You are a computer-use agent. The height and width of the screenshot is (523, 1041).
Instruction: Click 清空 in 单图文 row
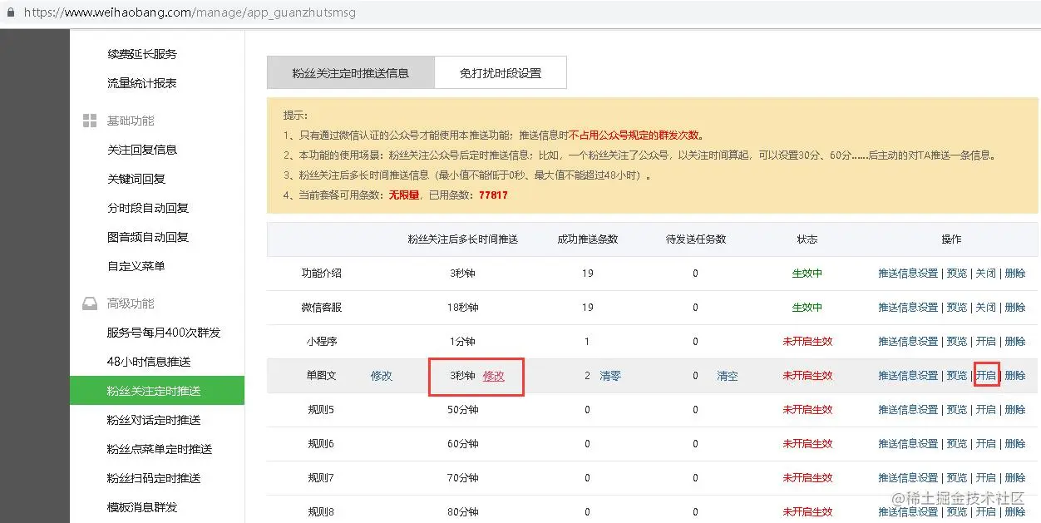(x=728, y=375)
